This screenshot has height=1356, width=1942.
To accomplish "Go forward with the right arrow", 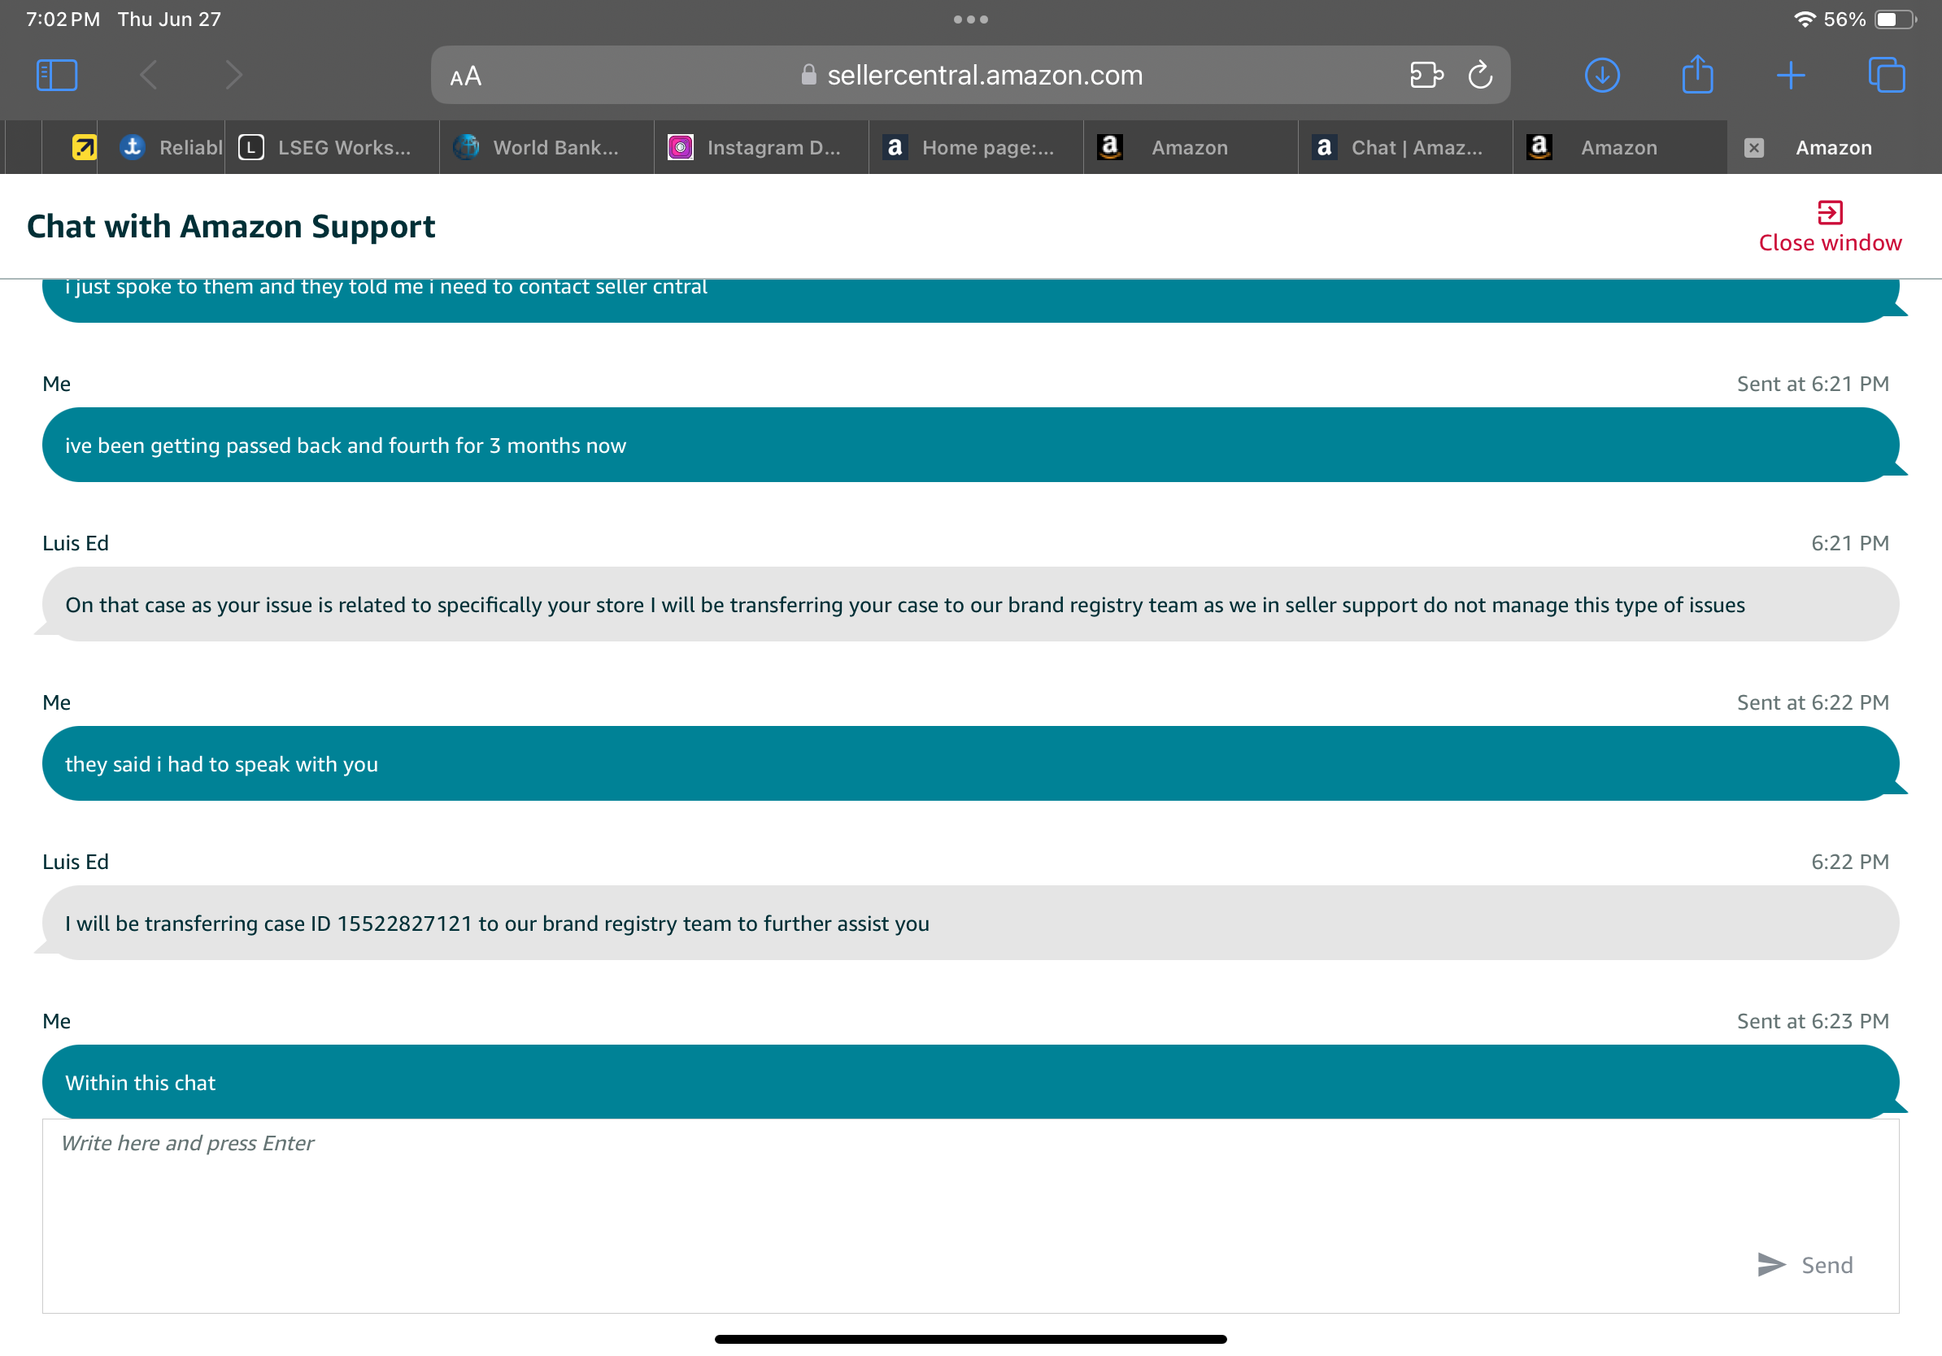I will point(234,76).
